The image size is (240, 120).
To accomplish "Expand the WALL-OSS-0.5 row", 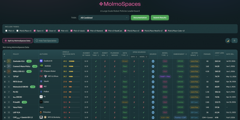I will pos(5,71).
